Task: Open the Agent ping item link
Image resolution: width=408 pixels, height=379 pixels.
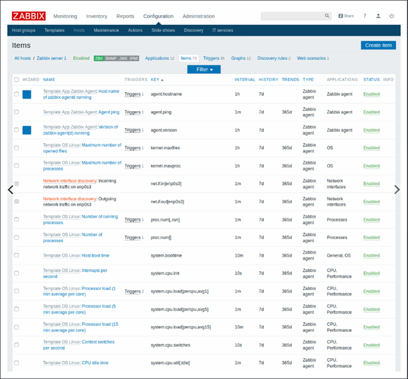Action: click(109, 112)
